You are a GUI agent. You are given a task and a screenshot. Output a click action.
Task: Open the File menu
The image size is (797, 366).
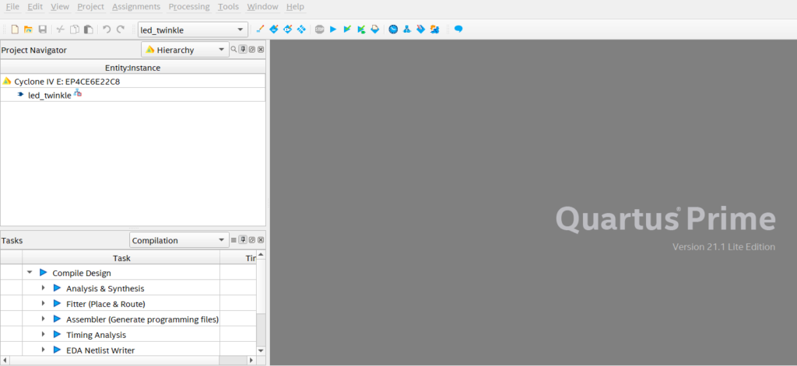(x=12, y=6)
